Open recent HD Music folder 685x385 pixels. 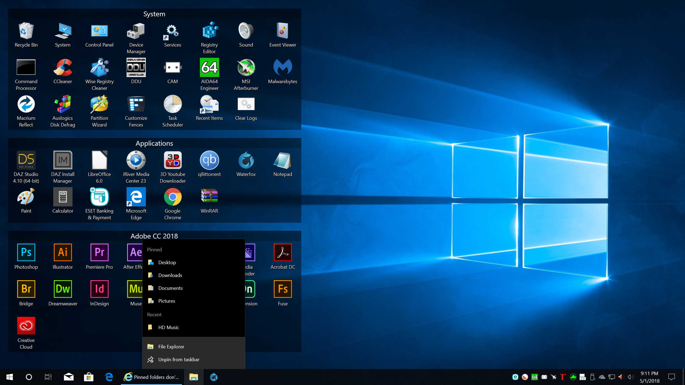pyautogui.click(x=194, y=327)
